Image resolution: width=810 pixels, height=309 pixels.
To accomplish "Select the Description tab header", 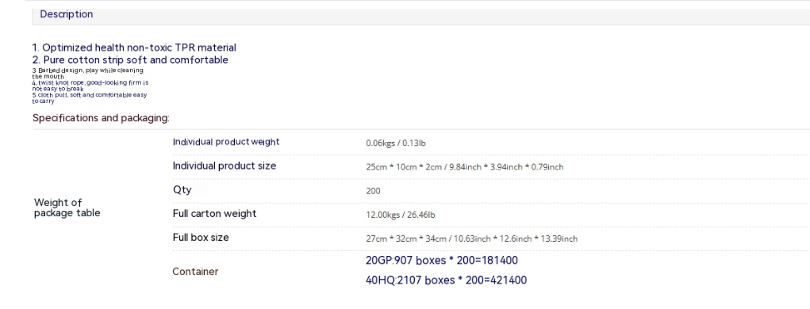I will point(67,14).
